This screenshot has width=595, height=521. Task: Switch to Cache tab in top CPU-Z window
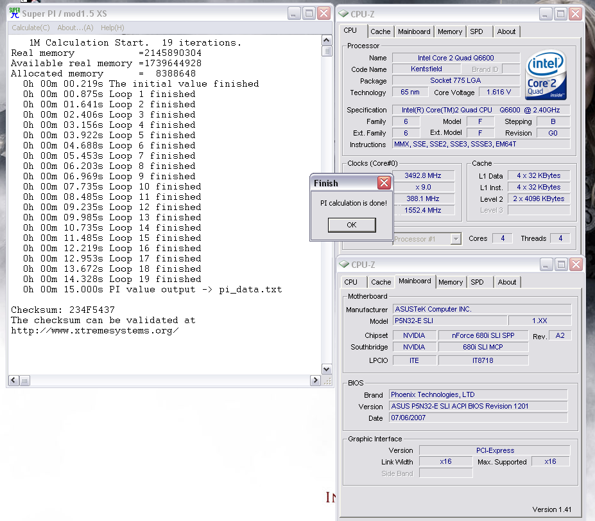(x=380, y=31)
